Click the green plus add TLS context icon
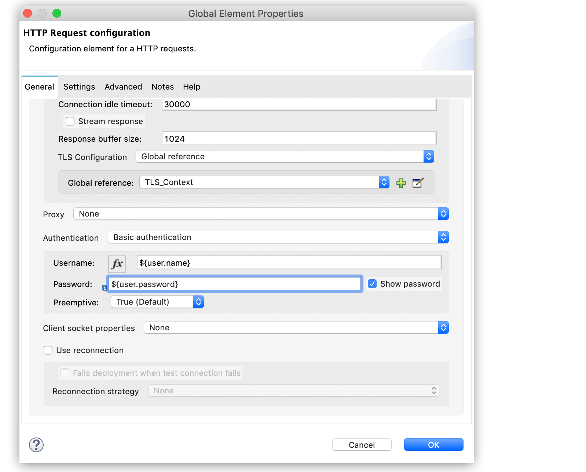This screenshot has height=472, width=586. (x=401, y=183)
